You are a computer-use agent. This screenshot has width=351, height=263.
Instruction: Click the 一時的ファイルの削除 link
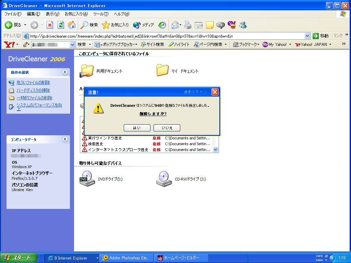click(34, 98)
